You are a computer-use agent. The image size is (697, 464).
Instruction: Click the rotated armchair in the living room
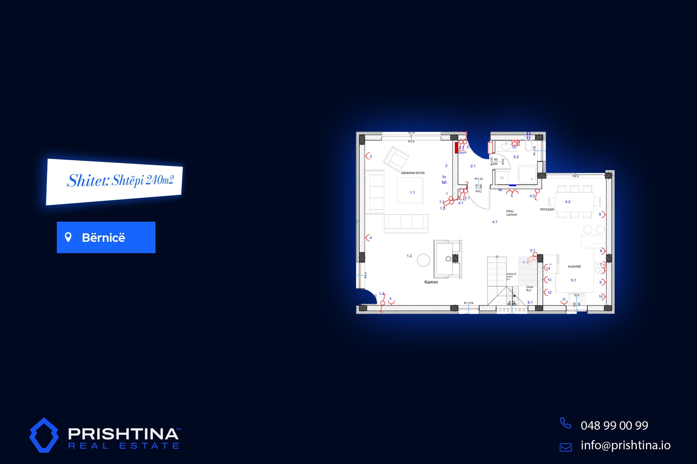396,159
